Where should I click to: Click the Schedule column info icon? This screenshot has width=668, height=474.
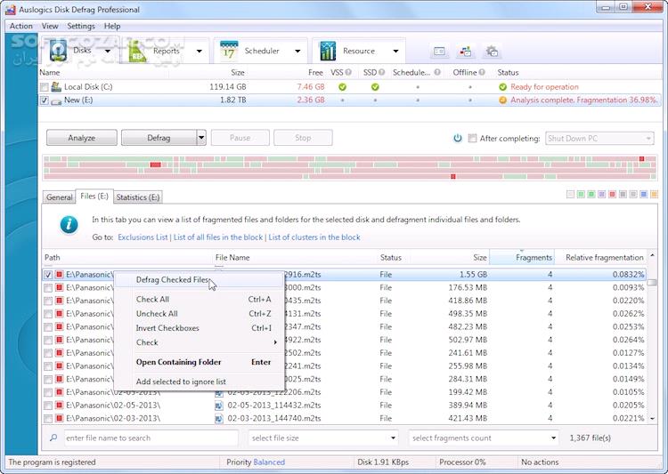(437, 72)
